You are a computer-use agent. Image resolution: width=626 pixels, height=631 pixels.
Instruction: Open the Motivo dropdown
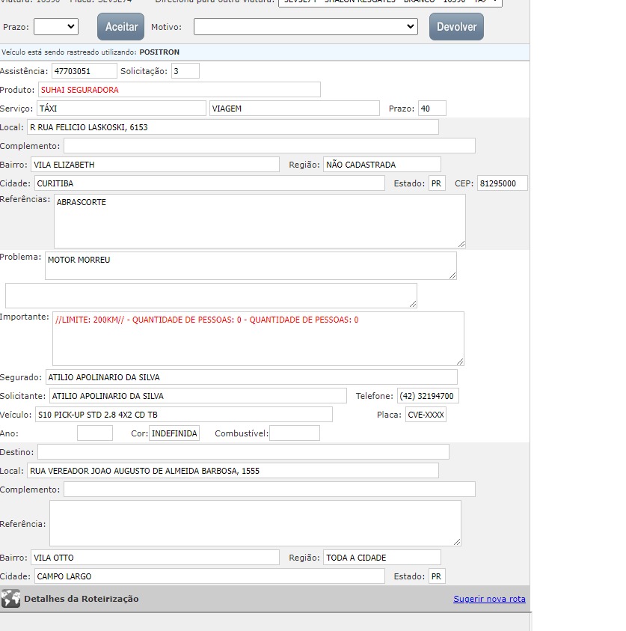306,26
